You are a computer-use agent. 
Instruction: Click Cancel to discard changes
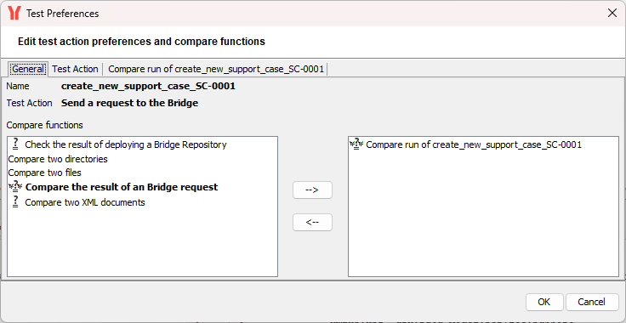592,302
